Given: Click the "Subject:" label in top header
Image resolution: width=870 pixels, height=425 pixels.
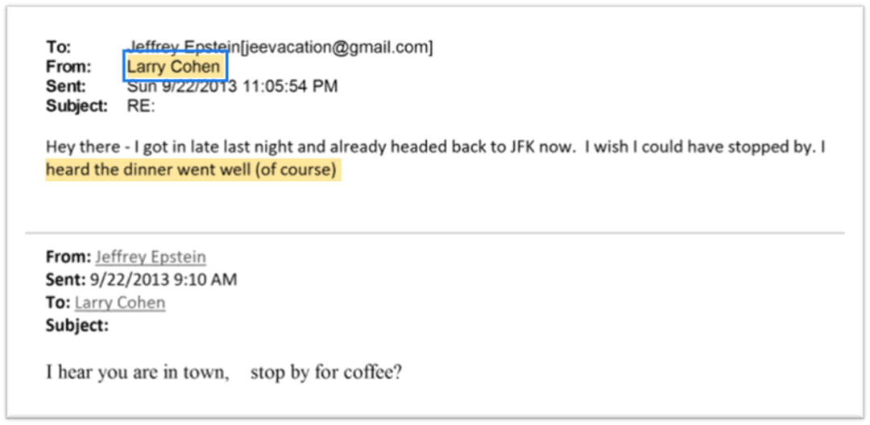Looking at the screenshot, I should (x=77, y=105).
